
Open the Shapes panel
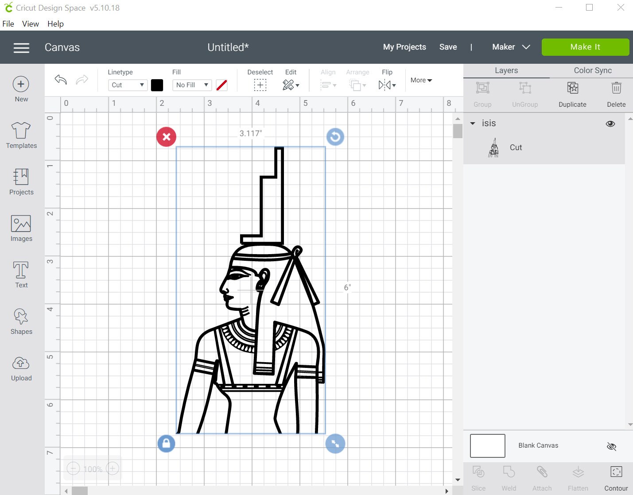21,321
